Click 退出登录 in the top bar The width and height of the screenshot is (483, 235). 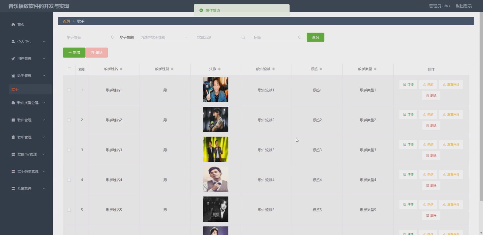coord(464,6)
